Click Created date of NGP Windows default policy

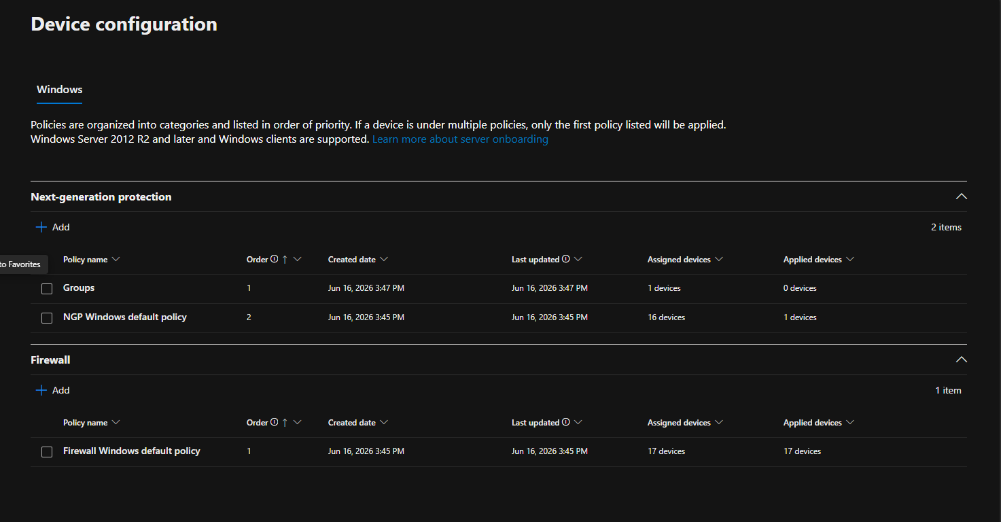pyautogui.click(x=366, y=317)
